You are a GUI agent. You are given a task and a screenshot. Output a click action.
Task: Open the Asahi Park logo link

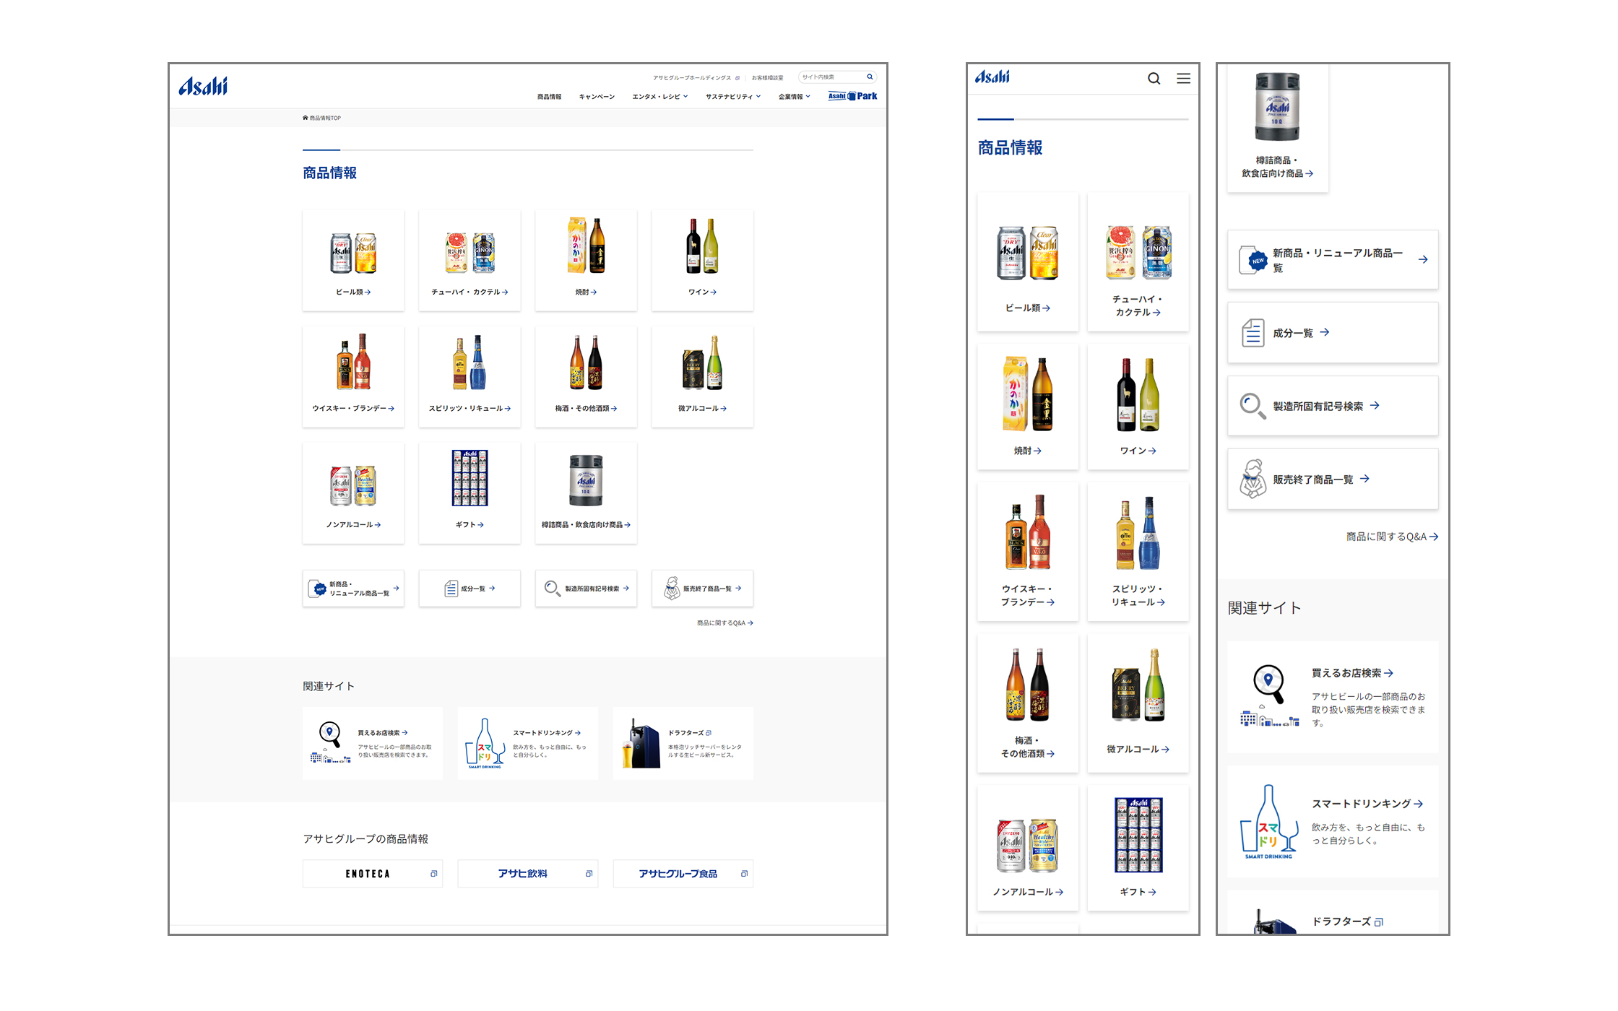click(x=852, y=96)
